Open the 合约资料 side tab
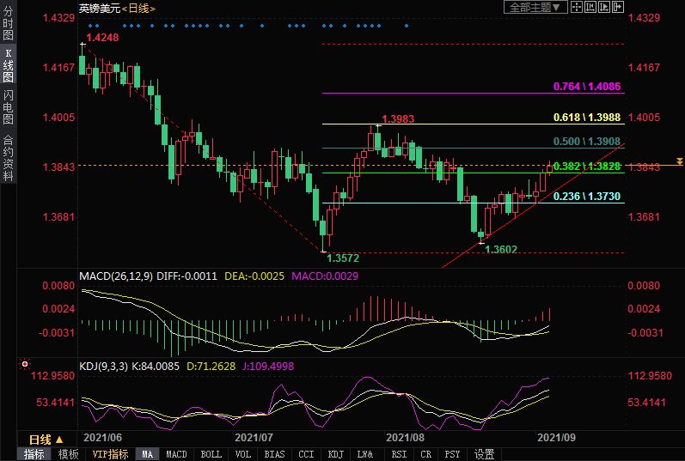 tap(8, 156)
